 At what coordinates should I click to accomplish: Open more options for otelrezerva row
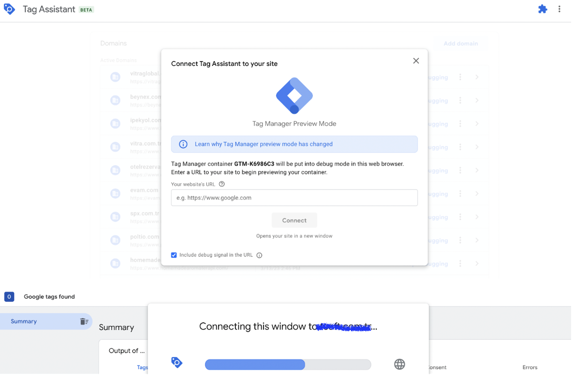[460, 170]
